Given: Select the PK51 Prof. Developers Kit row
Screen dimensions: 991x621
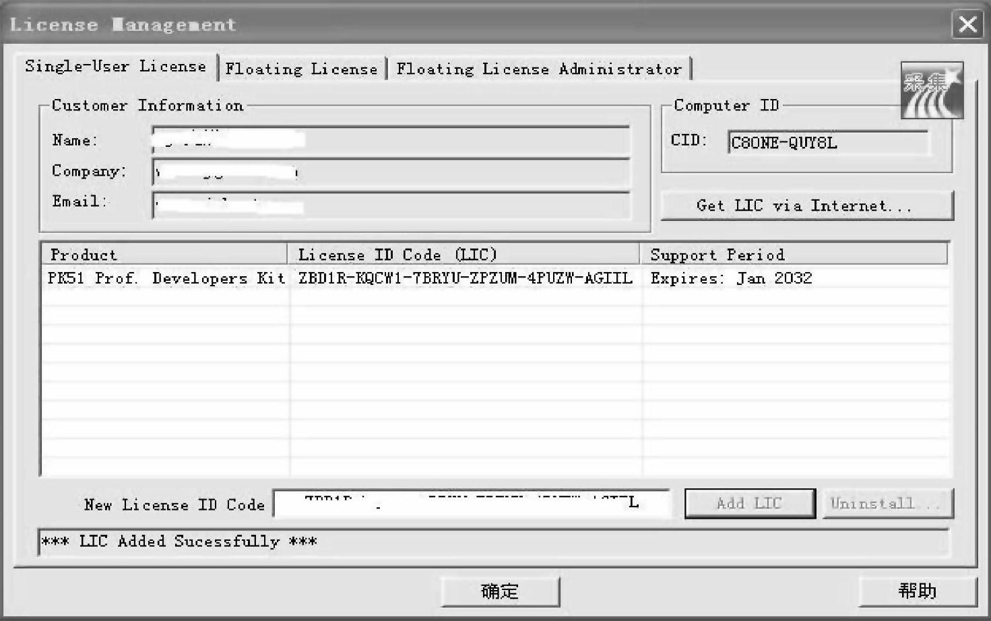Looking at the screenshot, I should [496, 278].
